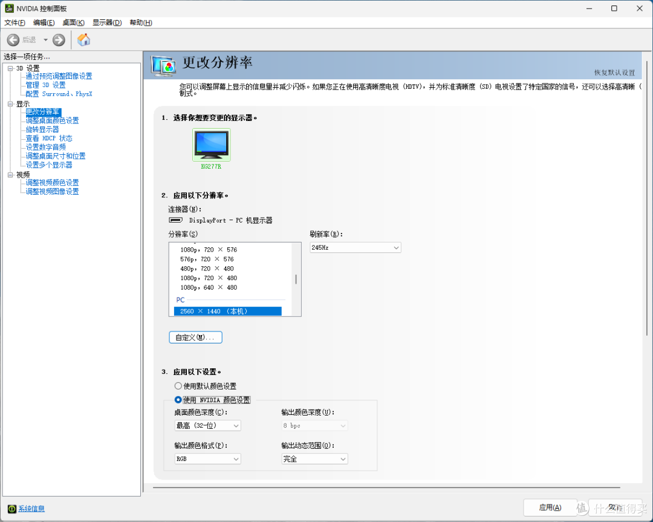Open the 文件(F) menu
Image resolution: width=653 pixels, height=522 pixels.
(x=15, y=22)
